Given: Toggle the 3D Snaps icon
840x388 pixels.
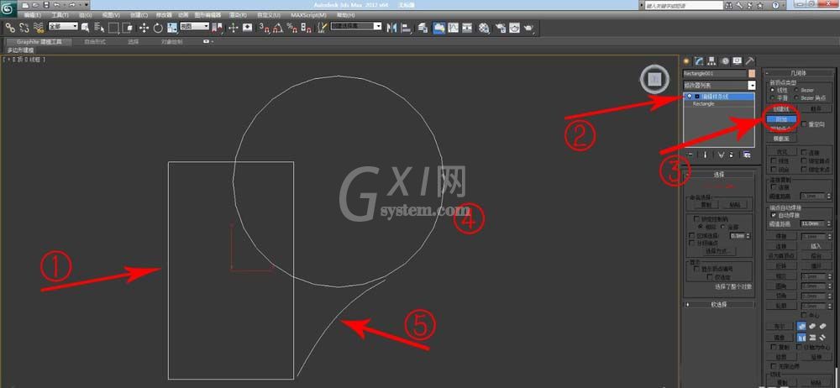Looking at the screenshot, I should (264, 28).
